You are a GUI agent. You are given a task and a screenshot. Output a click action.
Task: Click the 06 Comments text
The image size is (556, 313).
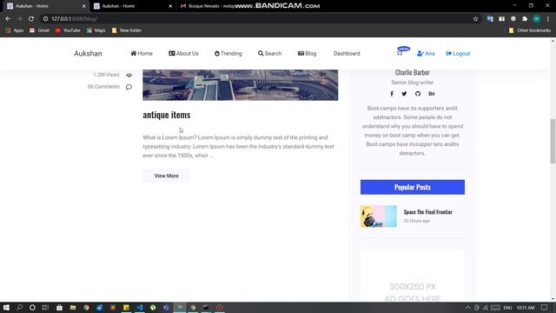(x=103, y=87)
